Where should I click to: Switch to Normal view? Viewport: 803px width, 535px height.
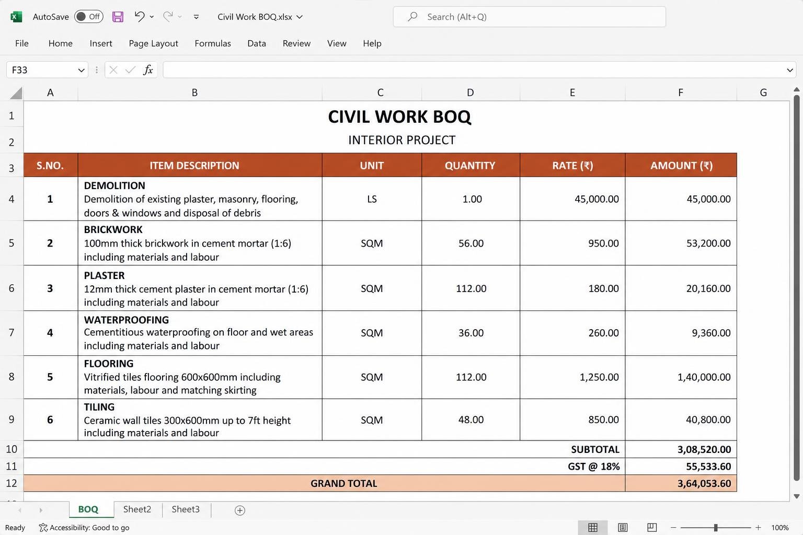coord(593,527)
